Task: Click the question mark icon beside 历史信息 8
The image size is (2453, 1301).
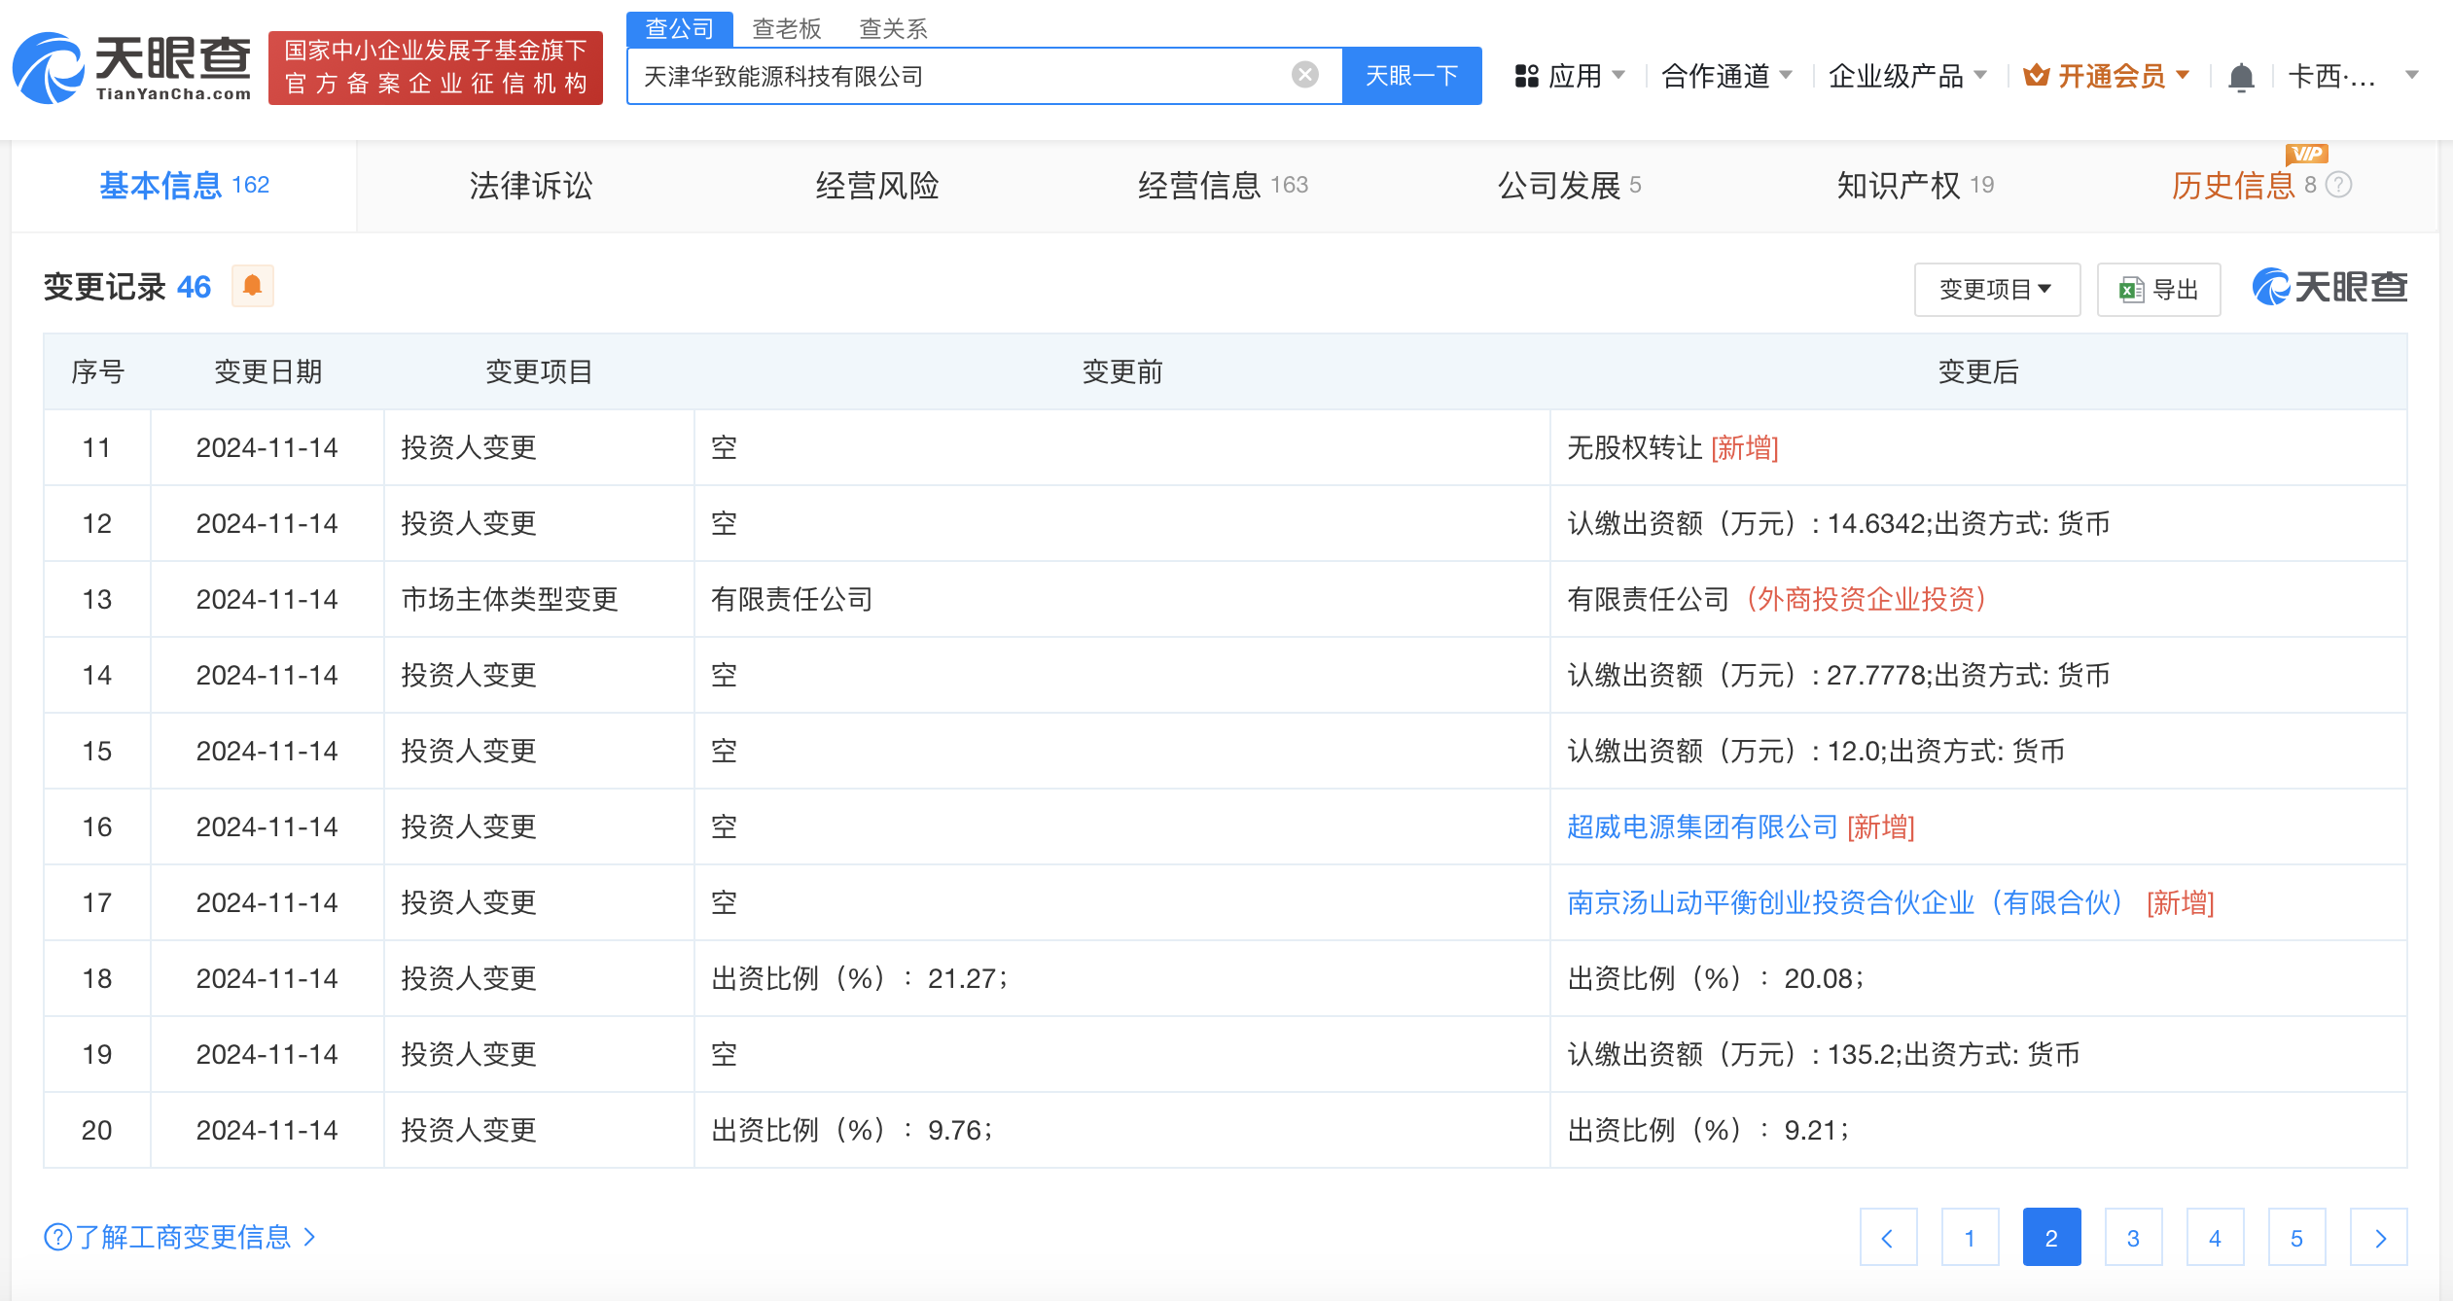Action: (2337, 186)
